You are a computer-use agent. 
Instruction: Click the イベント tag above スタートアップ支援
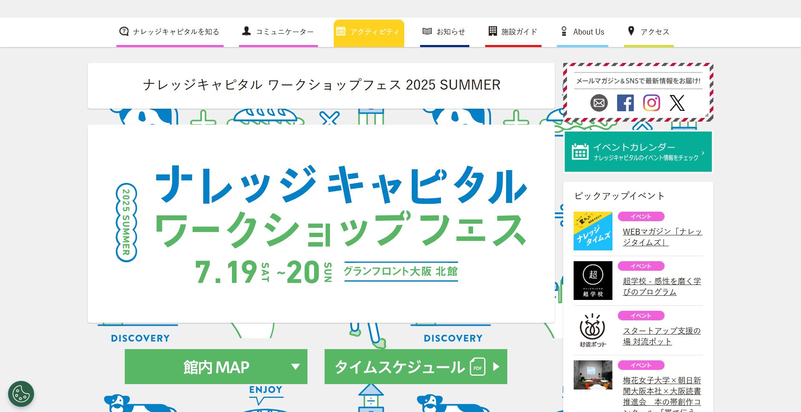(x=641, y=316)
